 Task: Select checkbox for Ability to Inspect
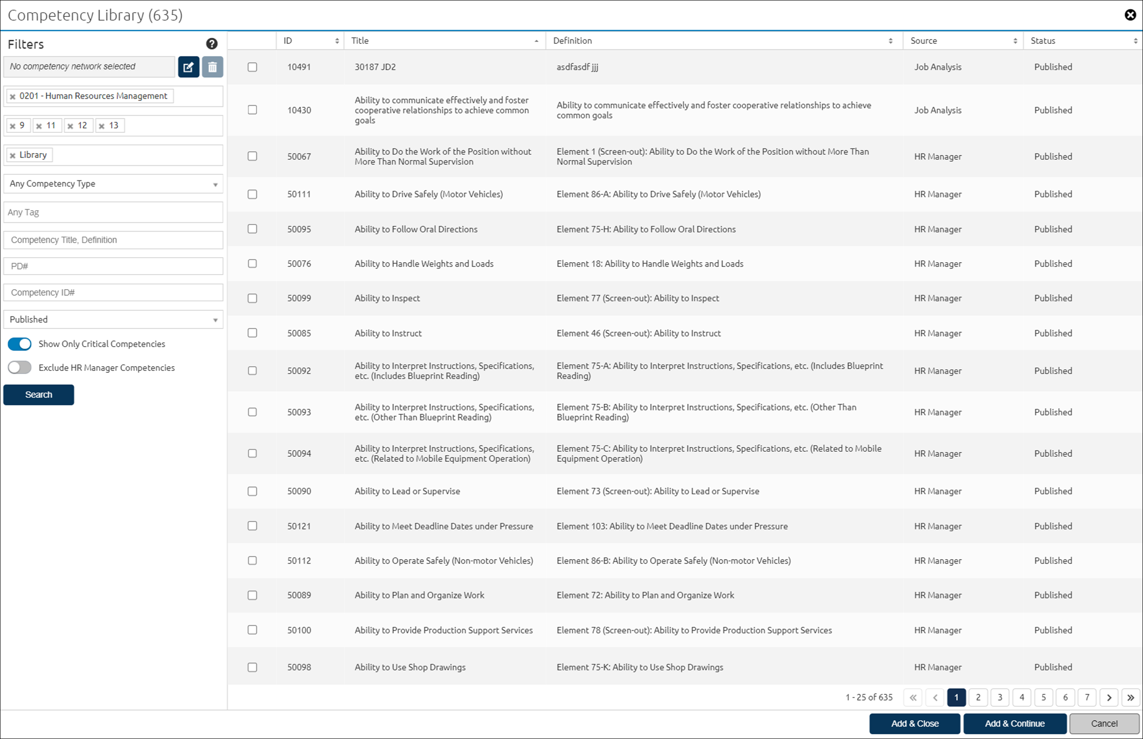click(252, 298)
